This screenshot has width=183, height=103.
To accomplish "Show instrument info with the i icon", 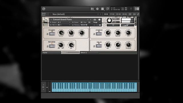I will 100,20.
